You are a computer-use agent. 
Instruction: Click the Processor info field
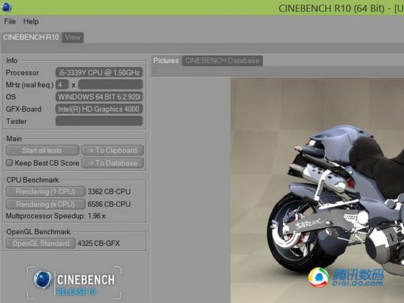point(99,73)
